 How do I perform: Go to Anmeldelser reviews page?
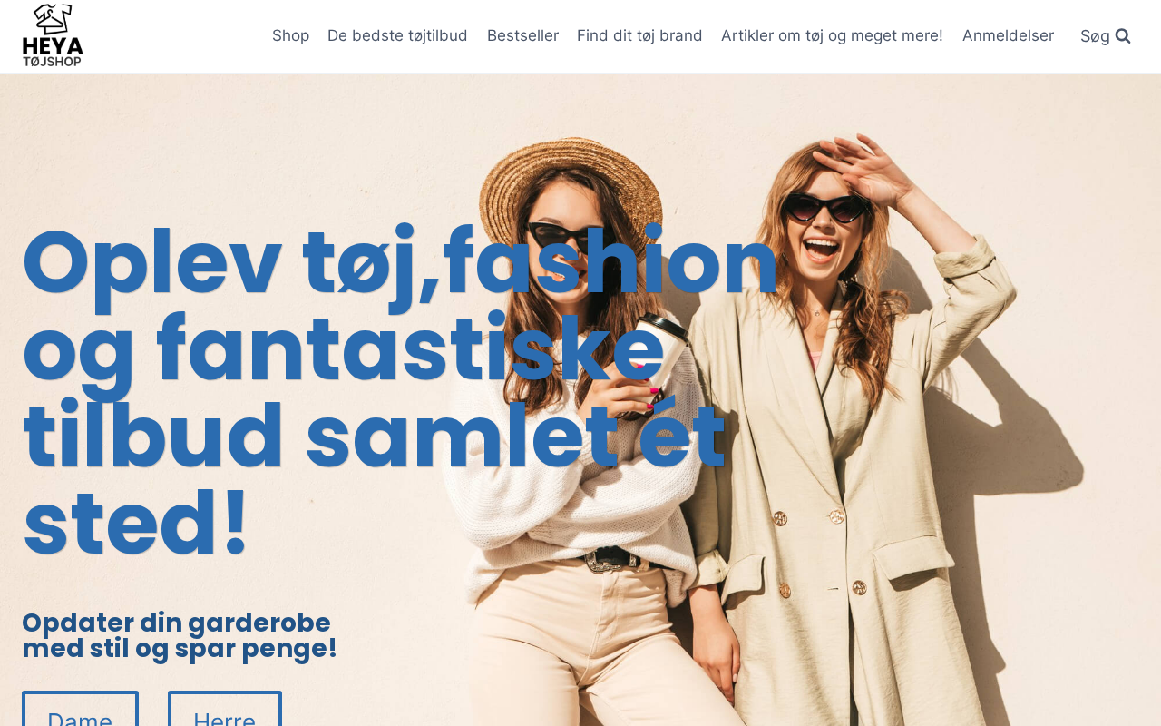1008,35
